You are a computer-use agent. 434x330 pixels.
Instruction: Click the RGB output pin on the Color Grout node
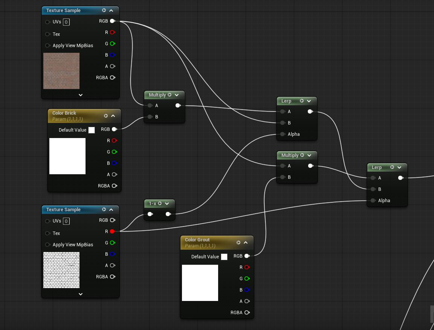pyautogui.click(x=247, y=256)
